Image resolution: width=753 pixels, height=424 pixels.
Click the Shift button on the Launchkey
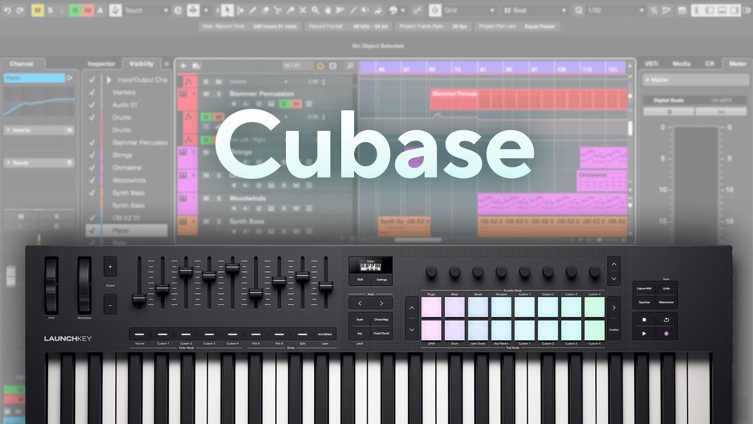coord(359,280)
